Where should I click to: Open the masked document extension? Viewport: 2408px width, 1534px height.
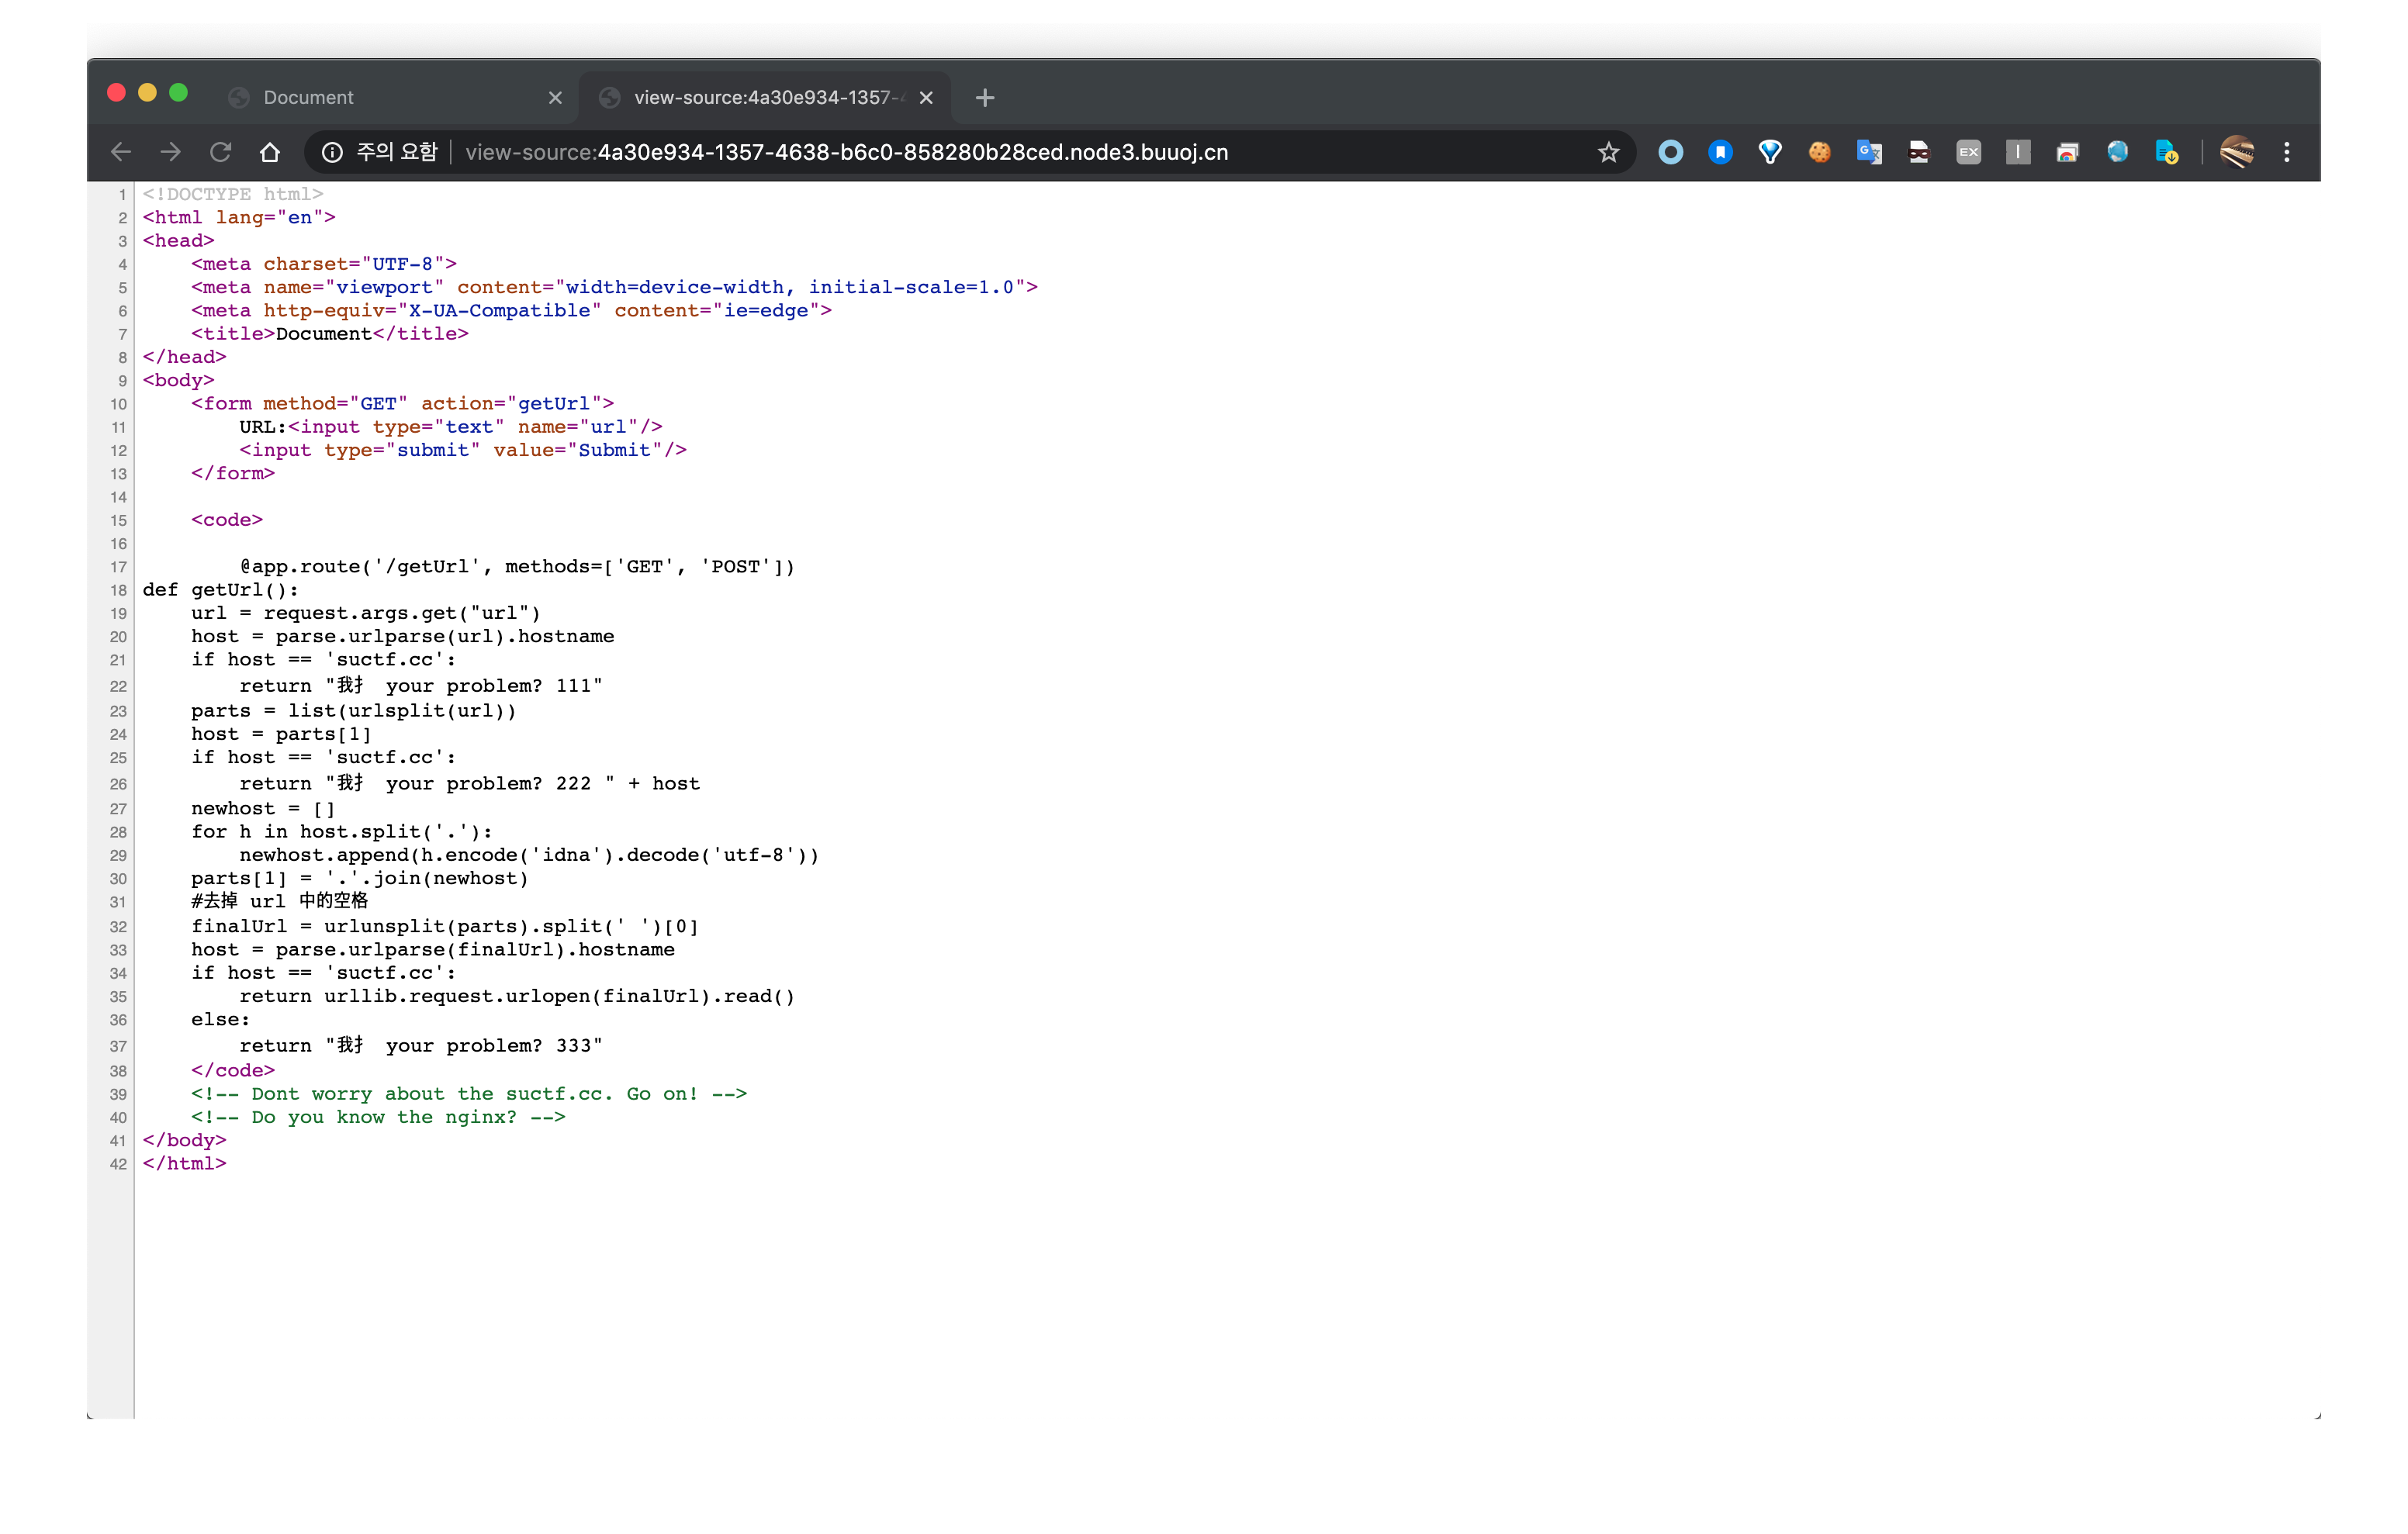point(1918,152)
